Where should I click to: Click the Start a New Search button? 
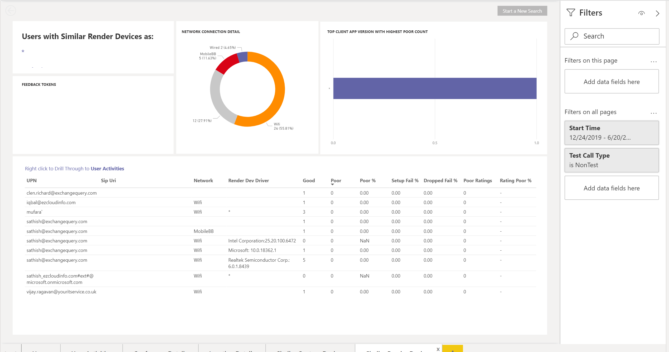coord(522,11)
